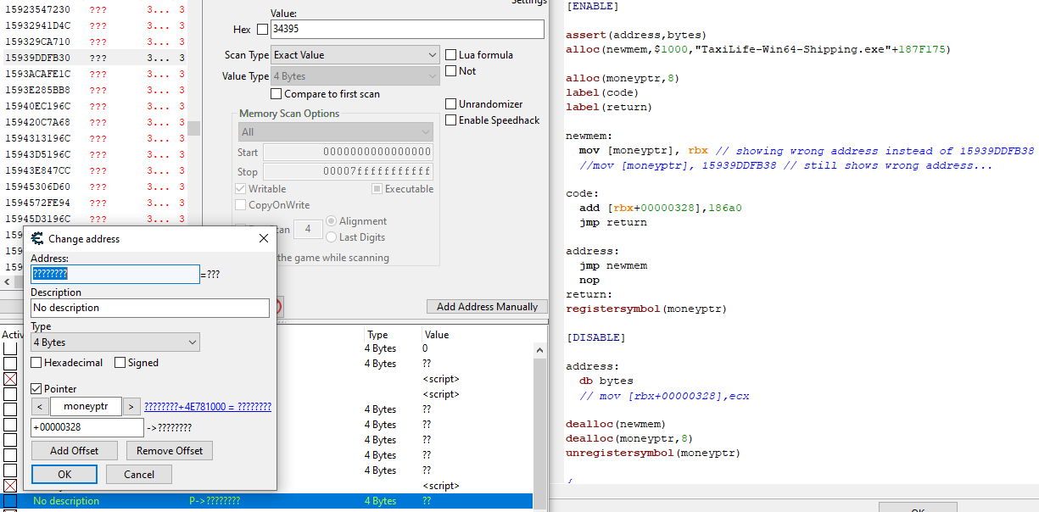Click the Remove Offset button
1039x512 pixels.
[x=169, y=451]
